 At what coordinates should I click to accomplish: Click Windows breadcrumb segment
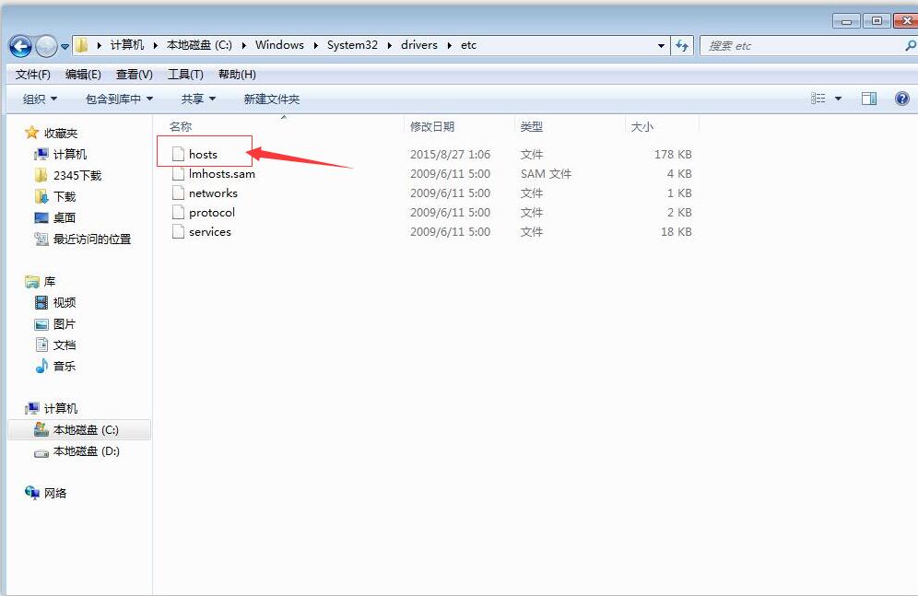(x=279, y=45)
